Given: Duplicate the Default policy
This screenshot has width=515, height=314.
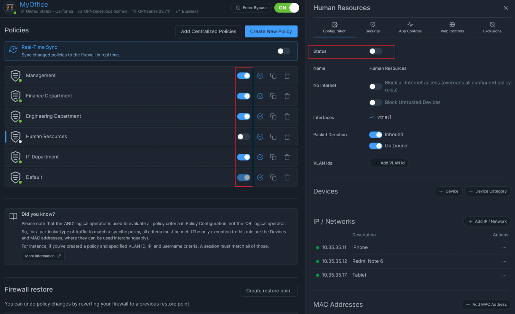Looking at the screenshot, I should [273, 177].
